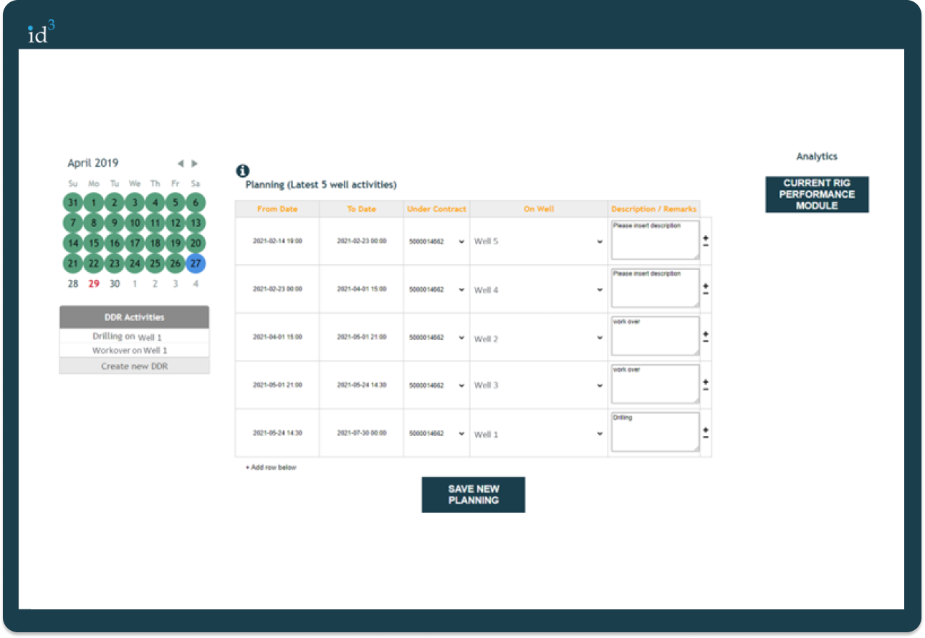Screen dimensions: 925x638
Task: Click the Analytics heading
Action: pos(817,157)
